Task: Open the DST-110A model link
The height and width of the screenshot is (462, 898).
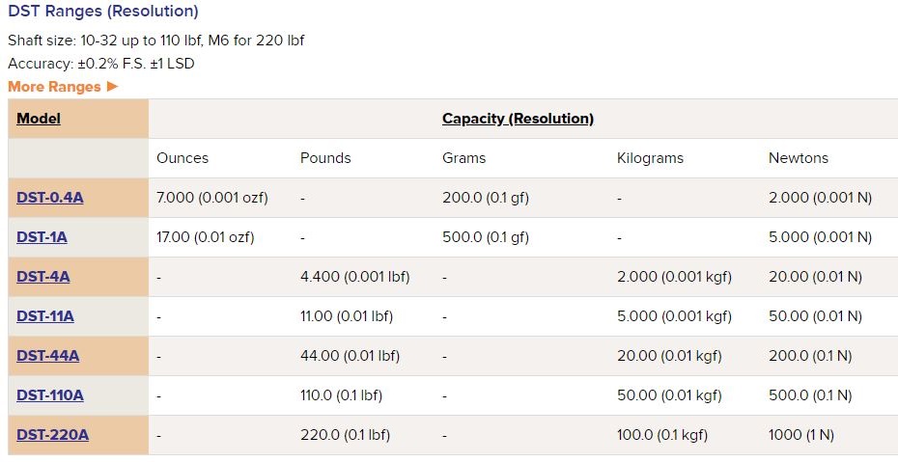Action: (x=50, y=395)
